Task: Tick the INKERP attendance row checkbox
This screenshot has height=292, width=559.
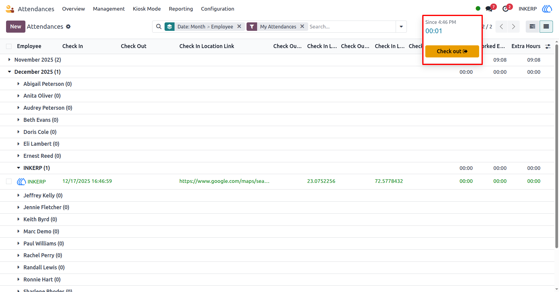Action: point(9,181)
